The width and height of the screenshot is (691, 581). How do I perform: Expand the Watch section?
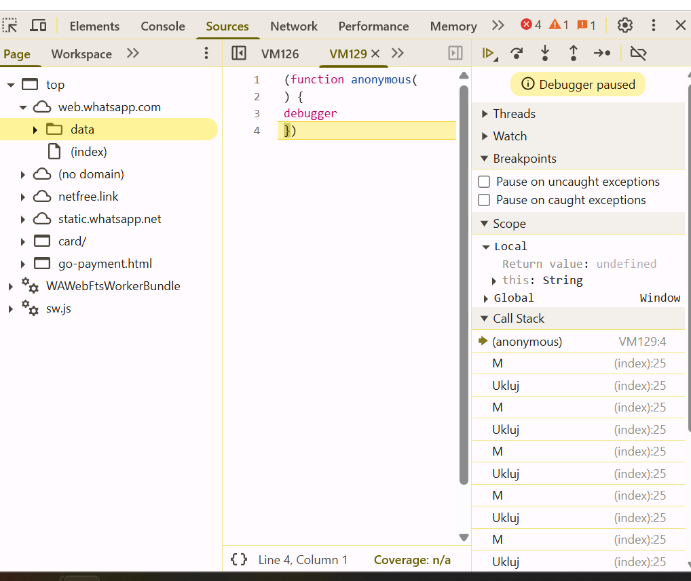[485, 136]
